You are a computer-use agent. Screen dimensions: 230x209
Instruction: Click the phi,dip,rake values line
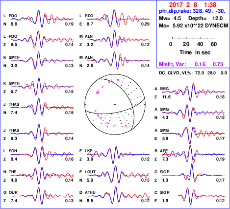tap(192, 11)
